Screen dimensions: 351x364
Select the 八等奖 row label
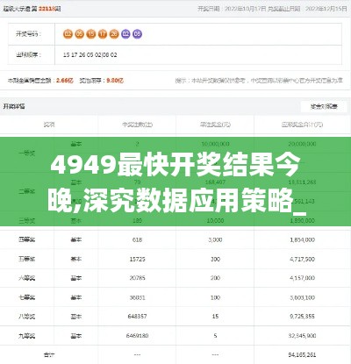point(26,317)
